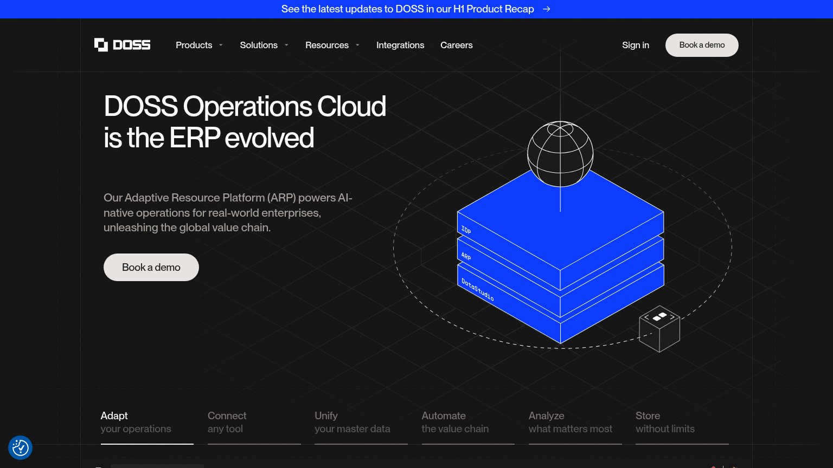Expand the Resources dropdown menu
Viewport: 833px width, 468px height.
(332, 45)
